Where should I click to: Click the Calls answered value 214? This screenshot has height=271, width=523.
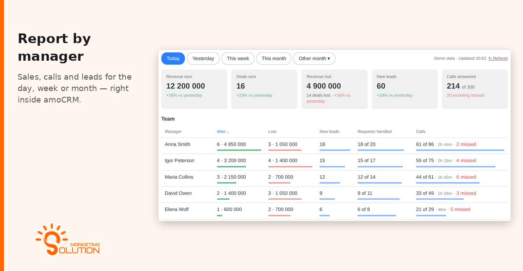point(453,86)
